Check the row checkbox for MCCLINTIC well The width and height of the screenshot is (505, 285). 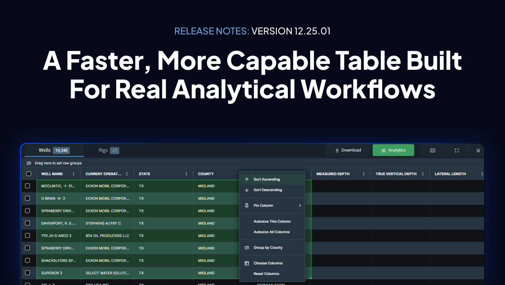tap(27, 186)
